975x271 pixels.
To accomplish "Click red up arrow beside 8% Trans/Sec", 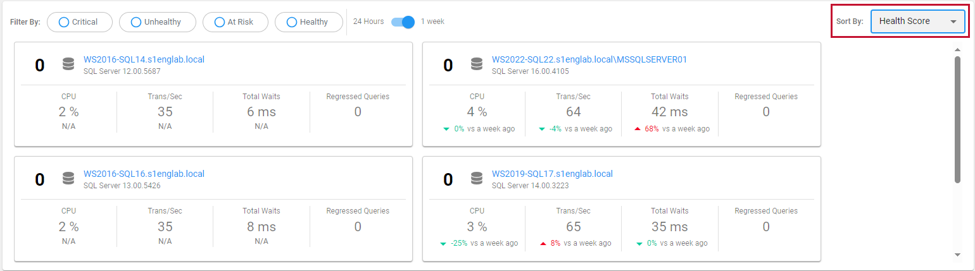I will pos(543,243).
